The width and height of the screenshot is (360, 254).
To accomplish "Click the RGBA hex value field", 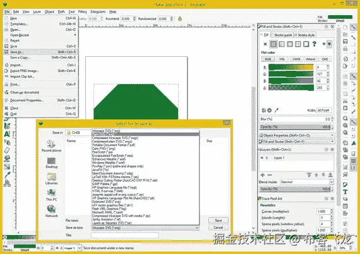I will point(324,111).
